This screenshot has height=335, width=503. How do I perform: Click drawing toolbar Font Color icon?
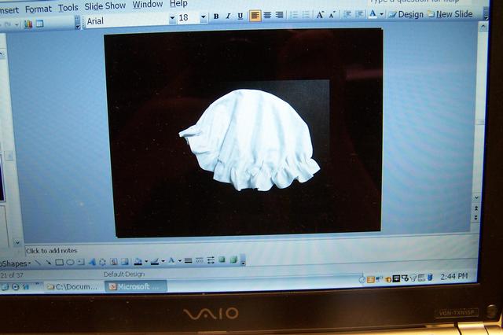171,261
